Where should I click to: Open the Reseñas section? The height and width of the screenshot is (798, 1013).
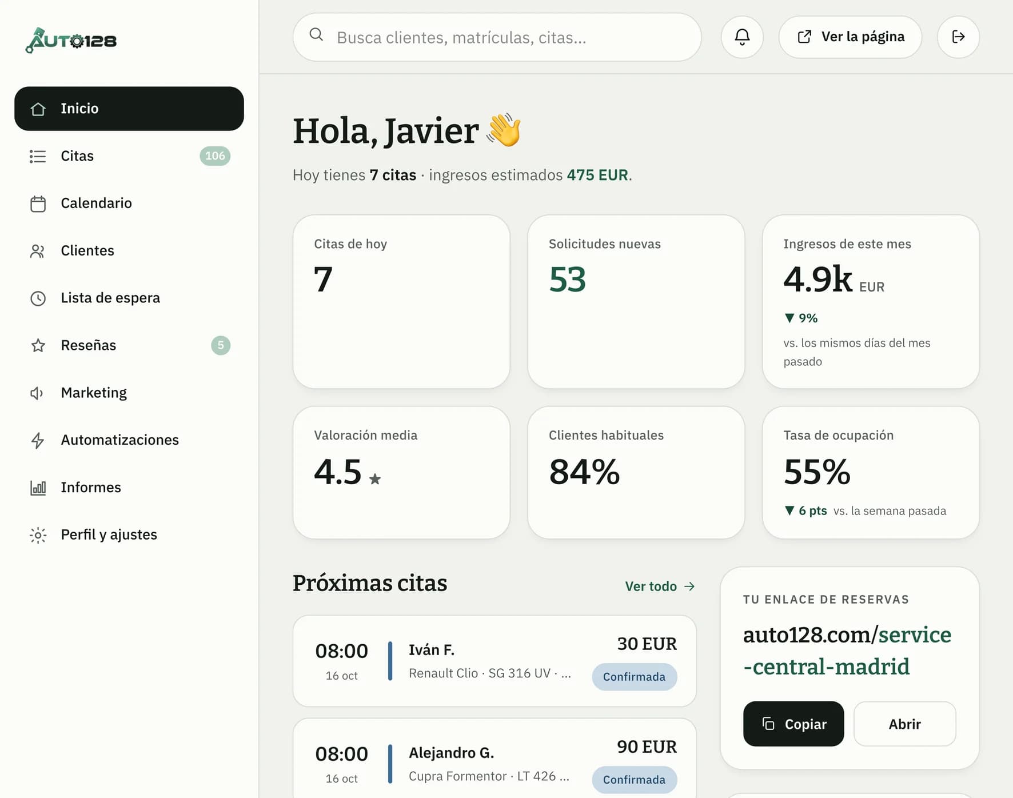click(129, 345)
